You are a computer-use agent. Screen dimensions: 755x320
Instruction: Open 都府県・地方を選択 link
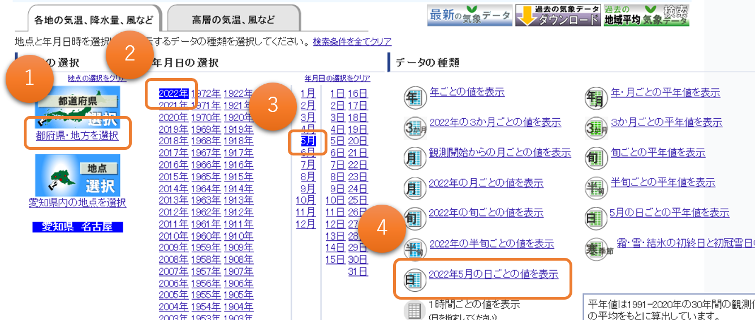[x=77, y=136]
